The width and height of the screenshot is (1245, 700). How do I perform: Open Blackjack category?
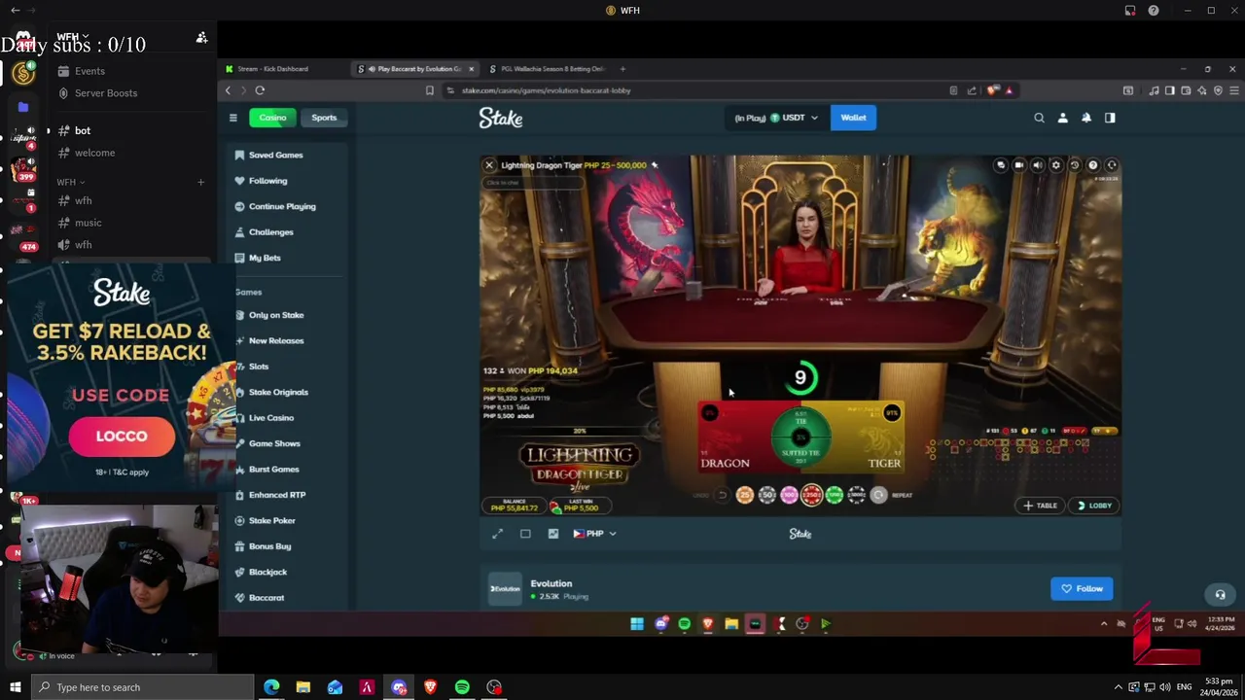coord(267,573)
